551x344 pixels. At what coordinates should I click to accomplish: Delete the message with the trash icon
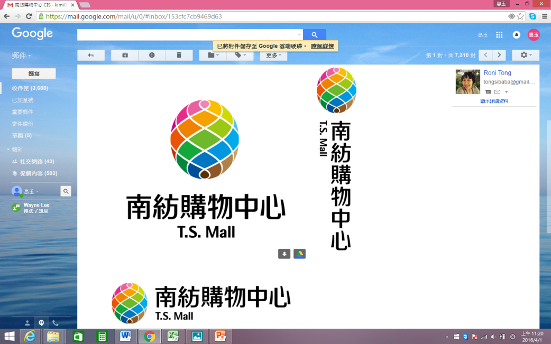179,55
